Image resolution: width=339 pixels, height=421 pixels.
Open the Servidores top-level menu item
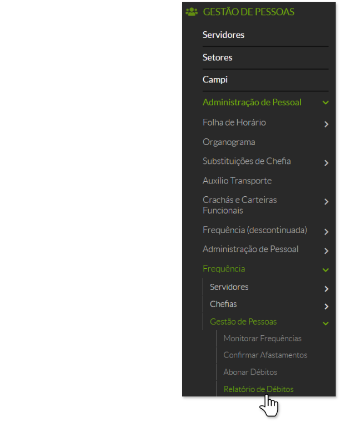[223, 35]
